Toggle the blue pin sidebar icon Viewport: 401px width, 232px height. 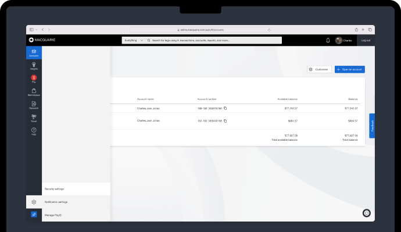tap(34, 215)
